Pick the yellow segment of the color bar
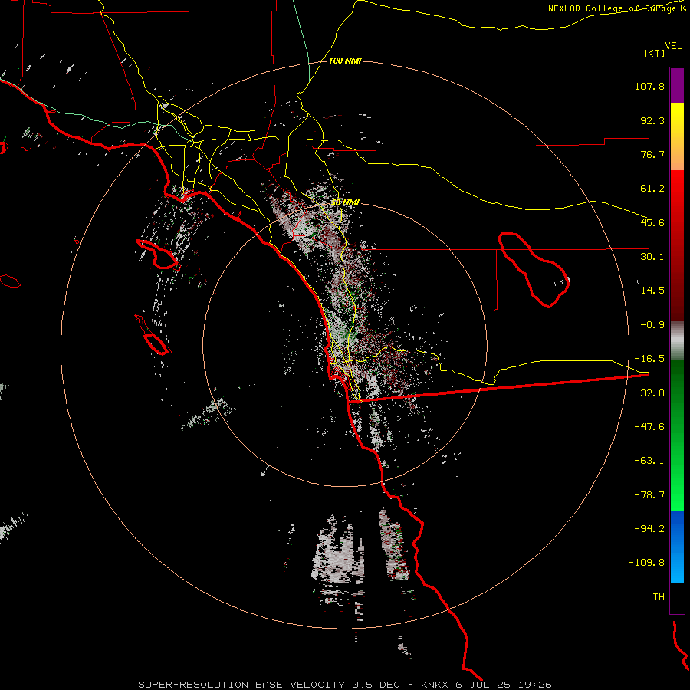 [677, 136]
